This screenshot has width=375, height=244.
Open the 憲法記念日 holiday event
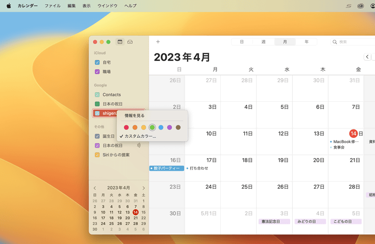(274, 221)
